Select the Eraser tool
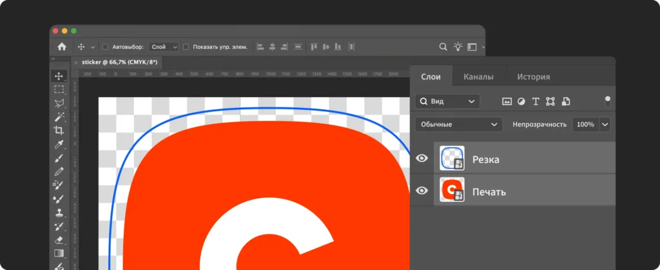Viewport: 660px width, 270px height. coord(59,240)
